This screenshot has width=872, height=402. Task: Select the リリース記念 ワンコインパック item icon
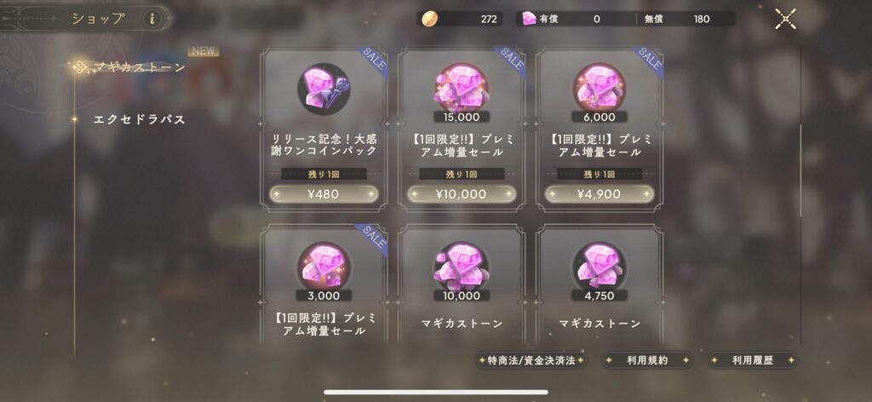(324, 89)
